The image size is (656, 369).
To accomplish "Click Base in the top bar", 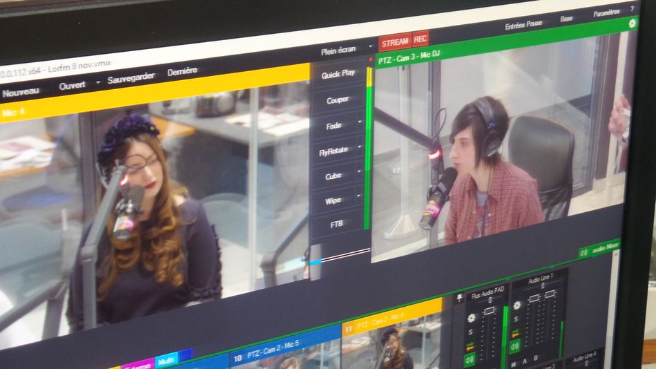I will pos(566,19).
